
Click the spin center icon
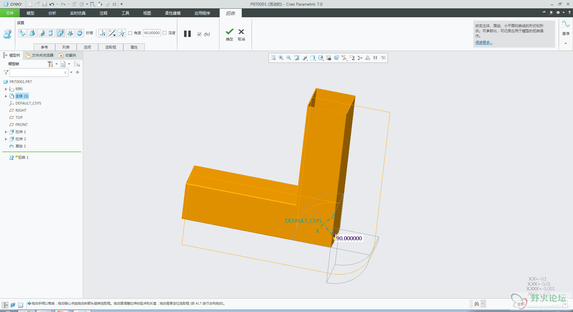(360, 58)
